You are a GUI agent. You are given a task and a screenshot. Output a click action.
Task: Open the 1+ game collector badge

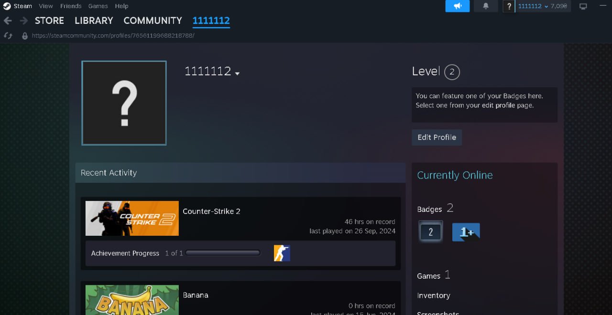(x=466, y=232)
